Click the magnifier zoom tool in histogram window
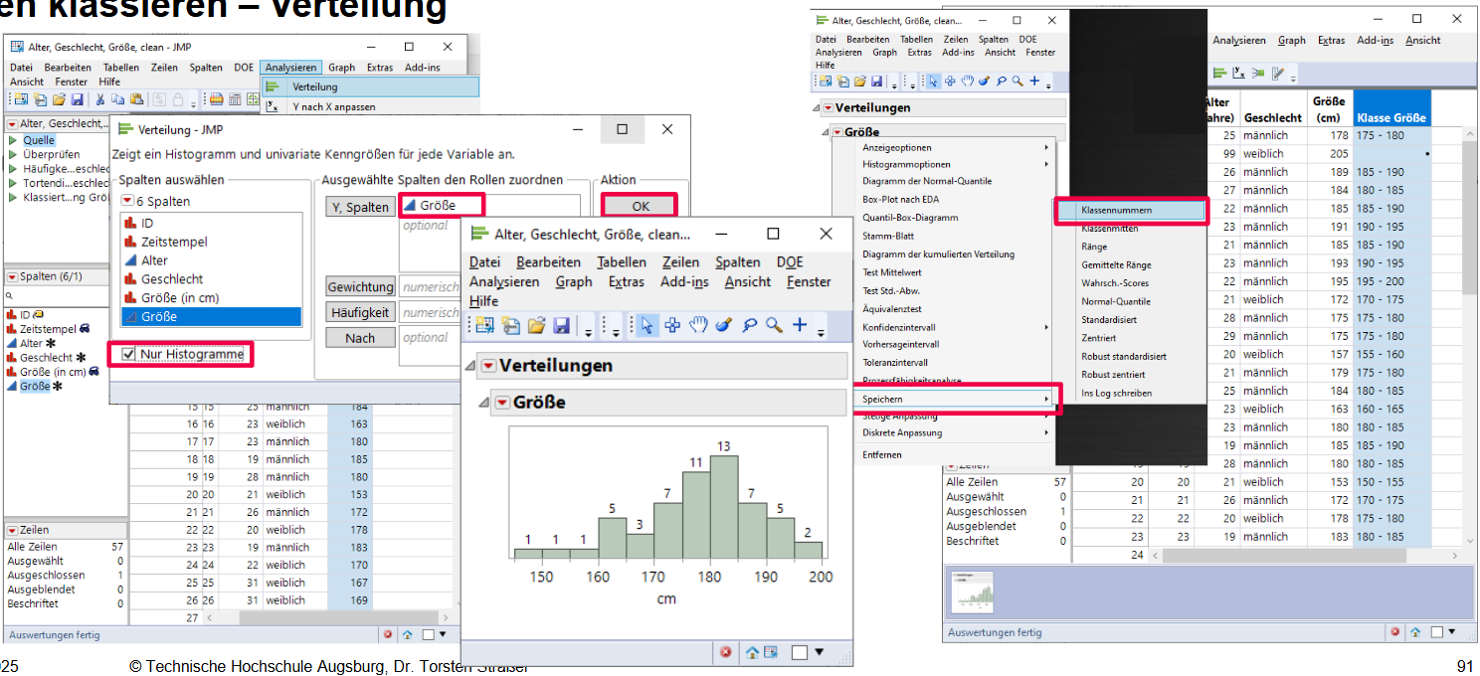The height and width of the screenshot is (676, 1480). 773,325
